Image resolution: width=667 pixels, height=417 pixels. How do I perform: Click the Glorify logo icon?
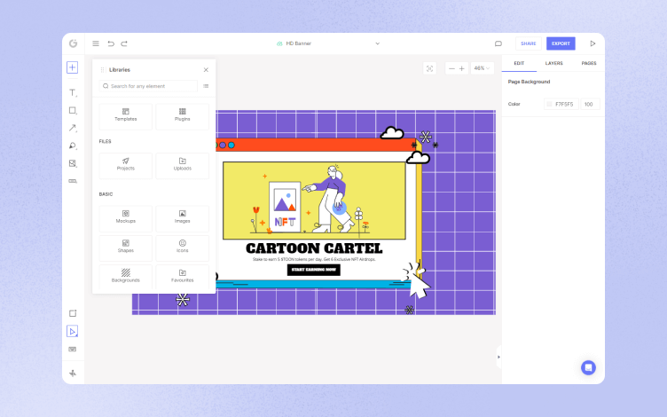pos(73,43)
